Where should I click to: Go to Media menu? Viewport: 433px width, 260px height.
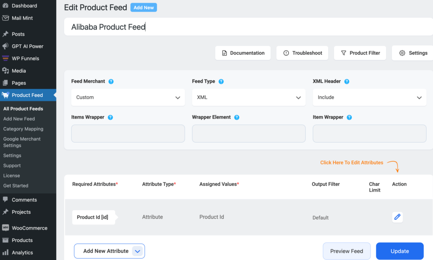(19, 70)
